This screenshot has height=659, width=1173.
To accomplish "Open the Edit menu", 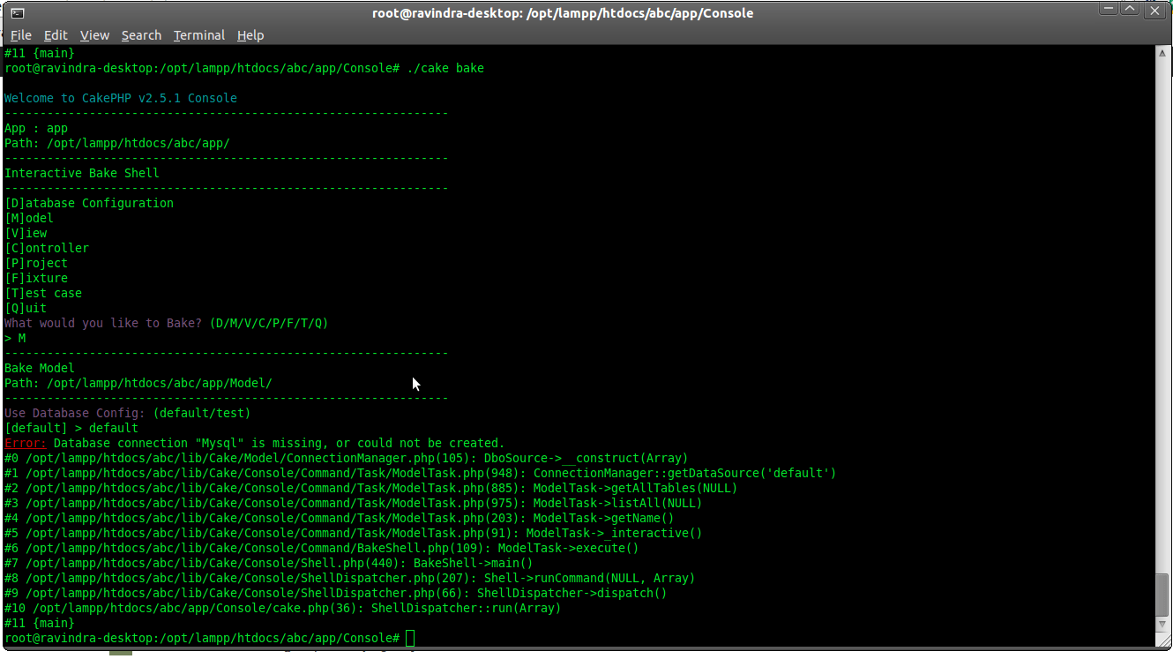I will (56, 35).
